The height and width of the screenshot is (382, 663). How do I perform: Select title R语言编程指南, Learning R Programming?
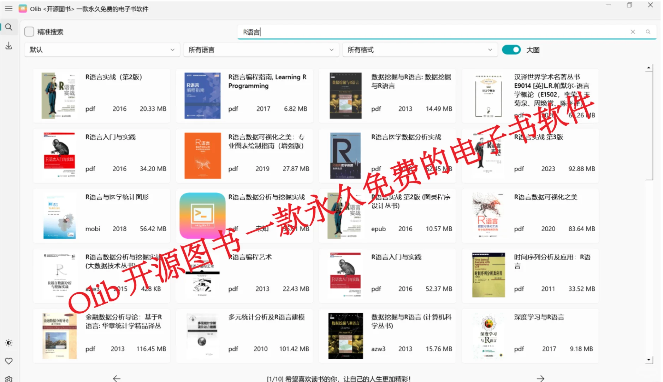pos(267,81)
